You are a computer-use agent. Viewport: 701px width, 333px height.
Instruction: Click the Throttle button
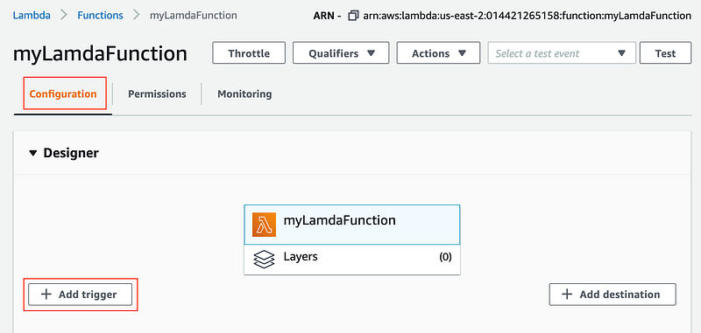249,53
